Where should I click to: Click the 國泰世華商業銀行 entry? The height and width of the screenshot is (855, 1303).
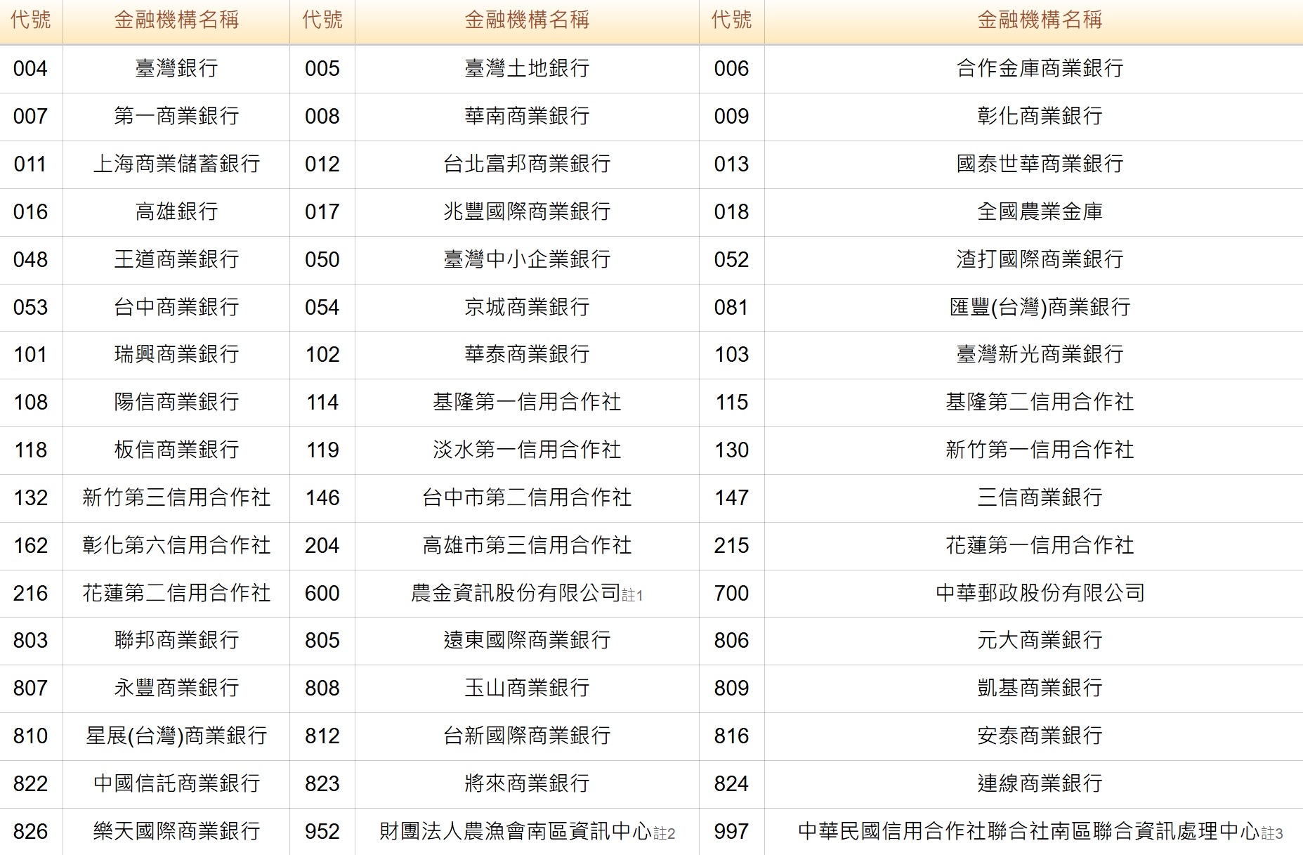(1040, 164)
